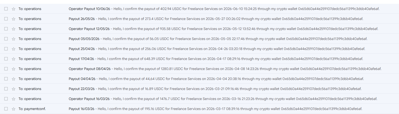Viewport: 399px width, 114px height.
Task: Select checkbox beside the paymentconf. email
Action: point(6,109)
